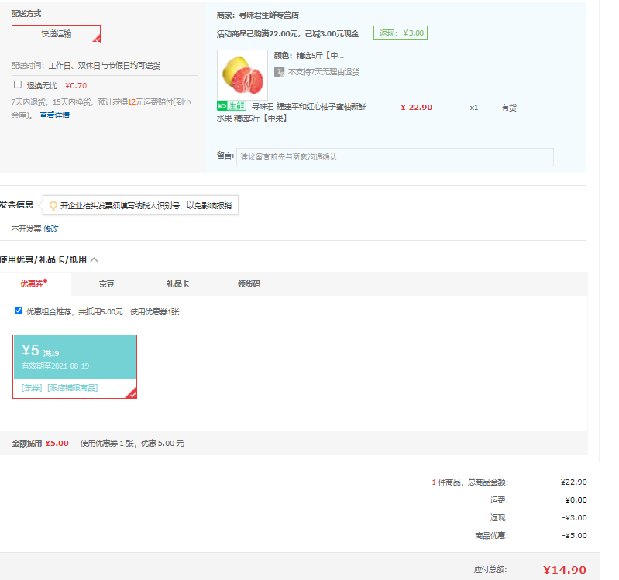The height and width of the screenshot is (580, 619).
Task: Open the 寻味君 福建平和红心柚子 product title
Action: (x=291, y=112)
